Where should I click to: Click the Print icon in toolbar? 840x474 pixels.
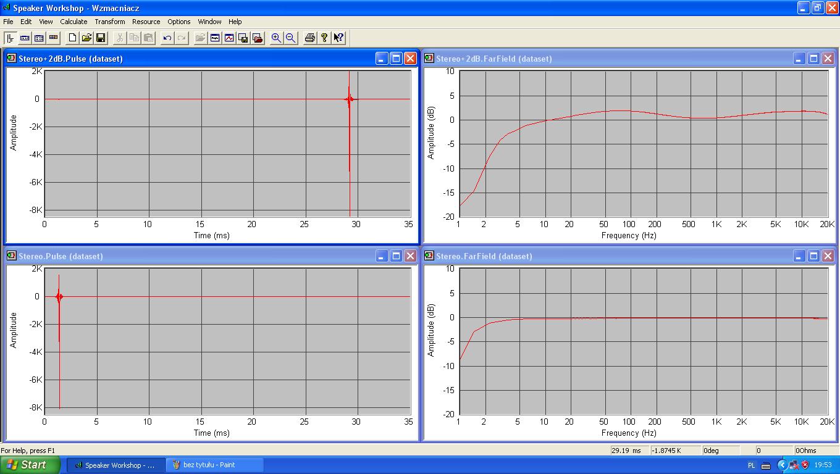coord(310,38)
